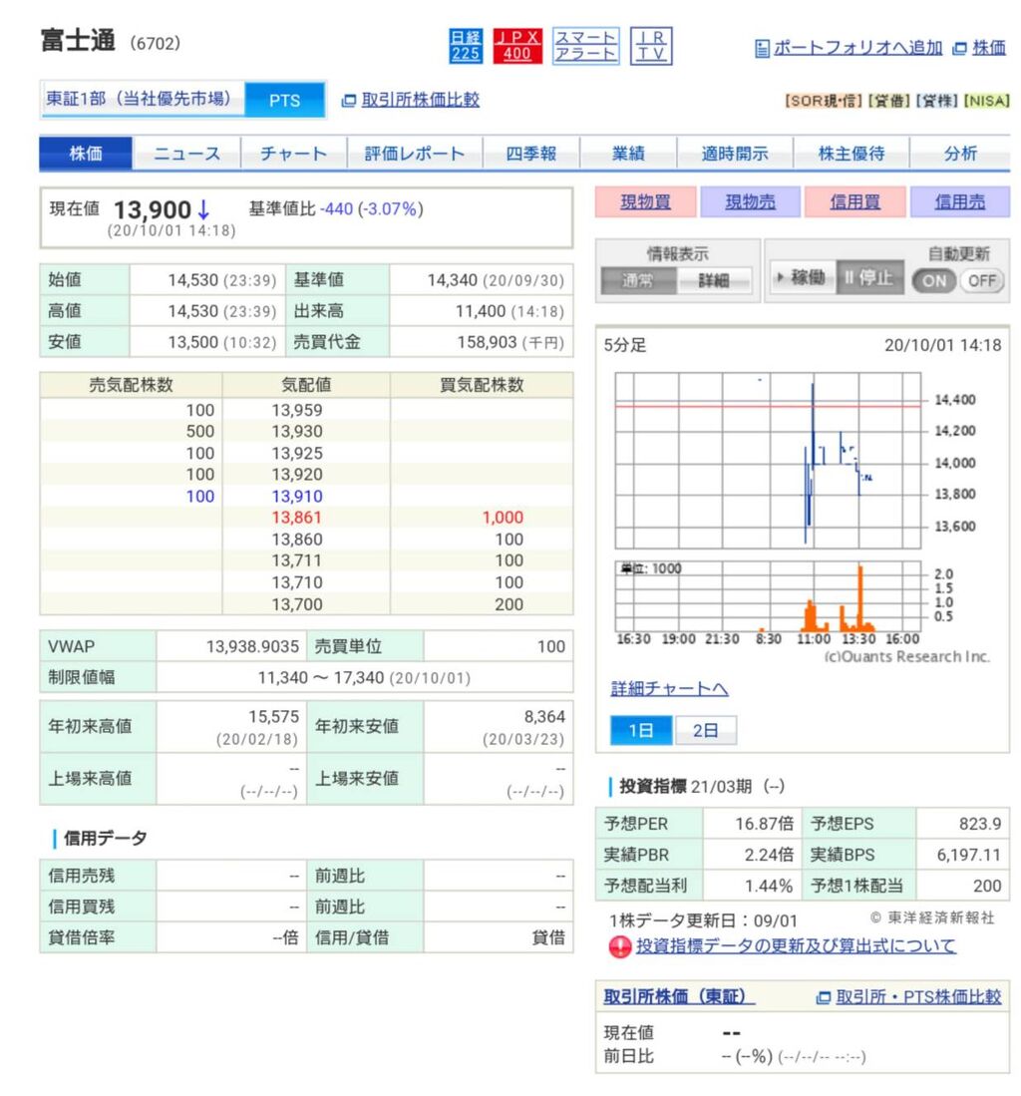The width and height of the screenshot is (1021, 1096).
Task: Switch to the ニュース tab
Action: click(x=186, y=153)
